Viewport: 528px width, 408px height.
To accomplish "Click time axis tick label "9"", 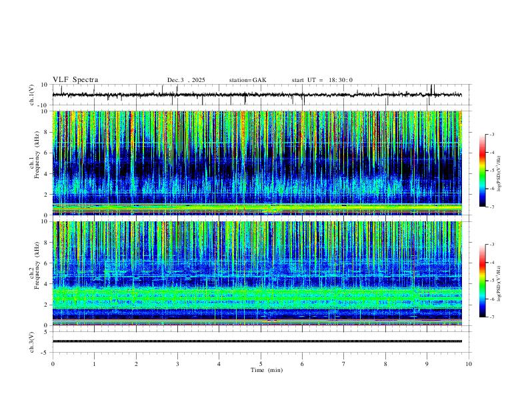I will (427, 364).
